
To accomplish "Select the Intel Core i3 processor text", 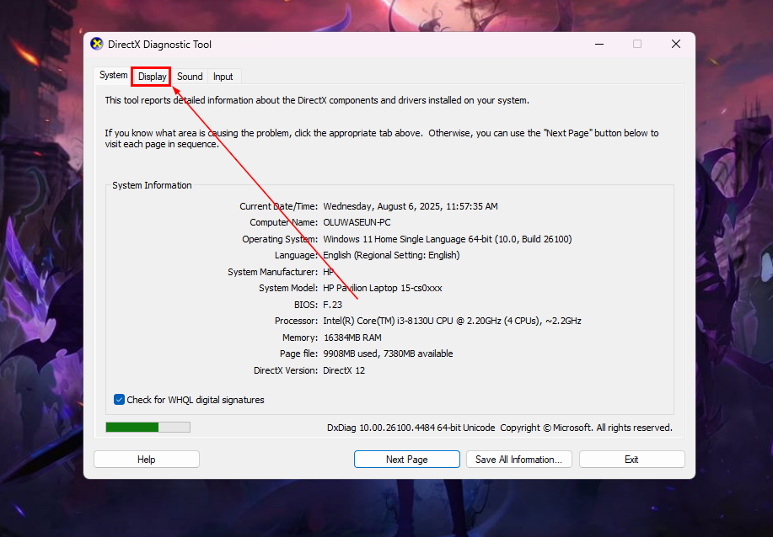I will [x=452, y=321].
